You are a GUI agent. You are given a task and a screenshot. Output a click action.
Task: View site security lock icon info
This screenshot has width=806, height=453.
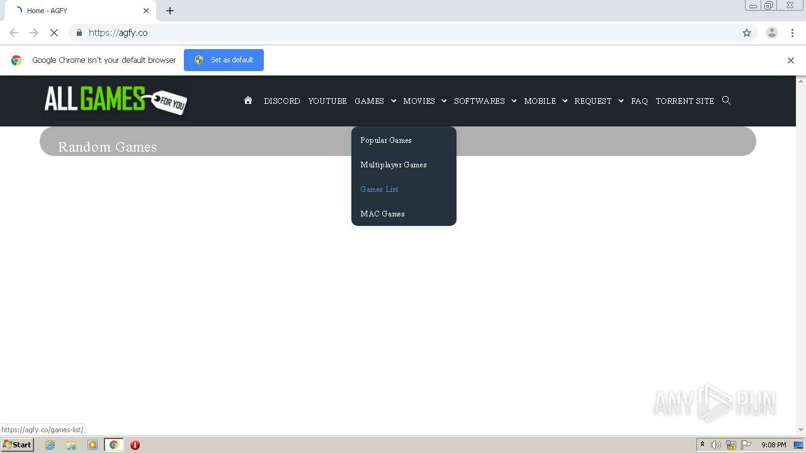79,33
